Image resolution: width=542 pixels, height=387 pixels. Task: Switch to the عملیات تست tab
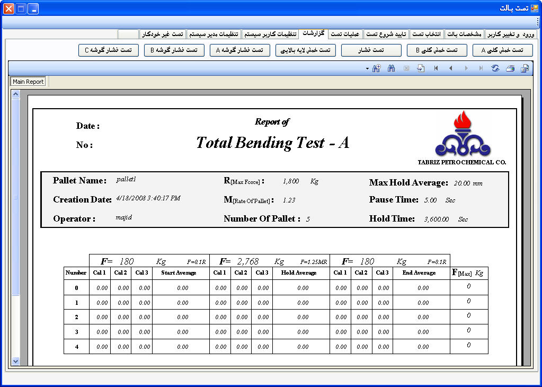coord(345,34)
